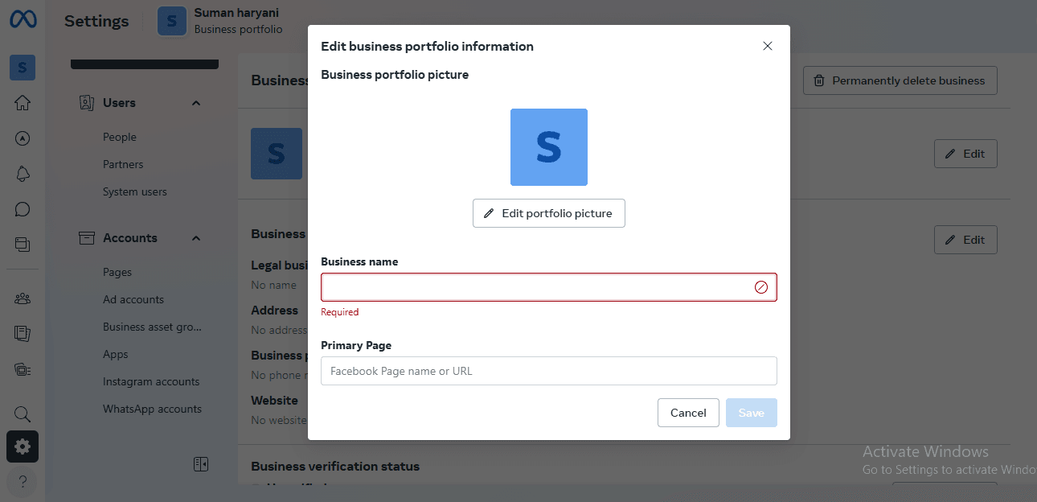Image resolution: width=1037 pixels, height=502 pixels.
Task: Collapse the Users section chevron
Action: [x=195, y=103]
